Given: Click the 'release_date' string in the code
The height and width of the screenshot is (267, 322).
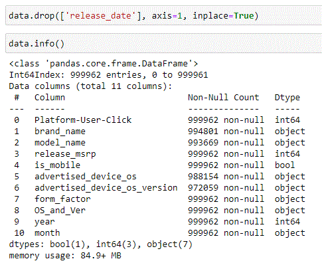Looking at the screenshot, I should click(100, 16).
